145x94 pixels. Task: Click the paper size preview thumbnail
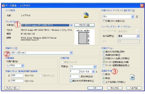(x=85, y=37)
